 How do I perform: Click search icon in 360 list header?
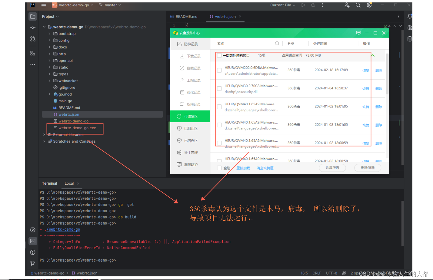(x=277, y=43)
